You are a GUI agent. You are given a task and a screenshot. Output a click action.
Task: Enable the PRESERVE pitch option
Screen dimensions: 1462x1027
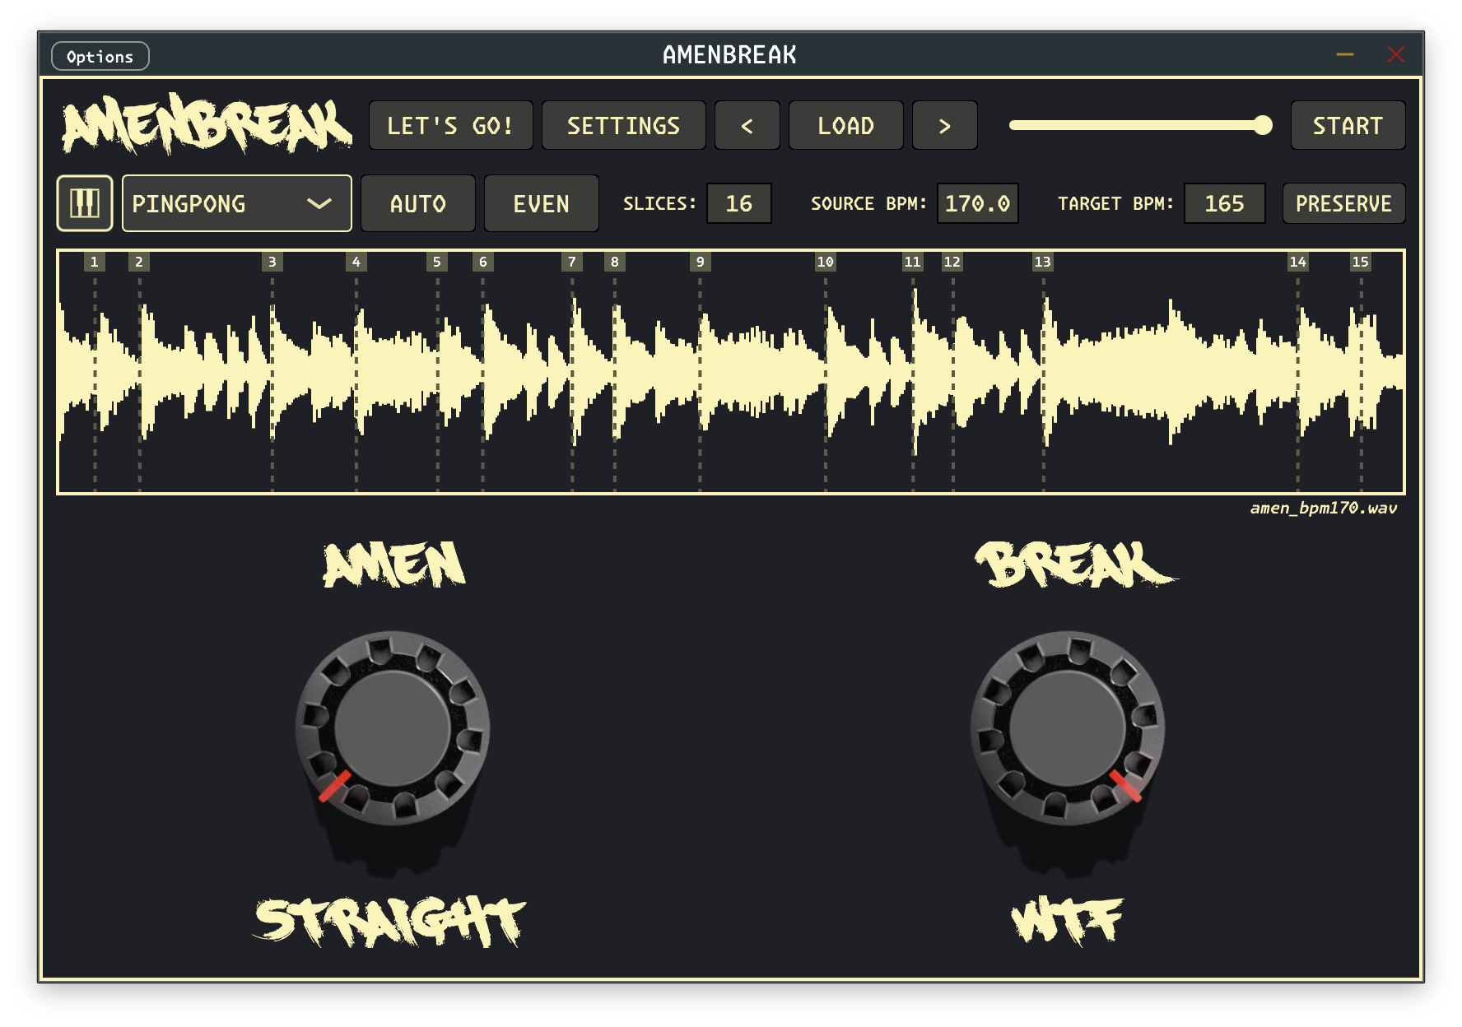tap(1343, 203)
